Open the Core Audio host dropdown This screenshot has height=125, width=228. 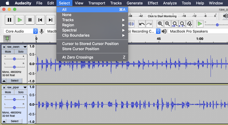[x=21, y=31]
